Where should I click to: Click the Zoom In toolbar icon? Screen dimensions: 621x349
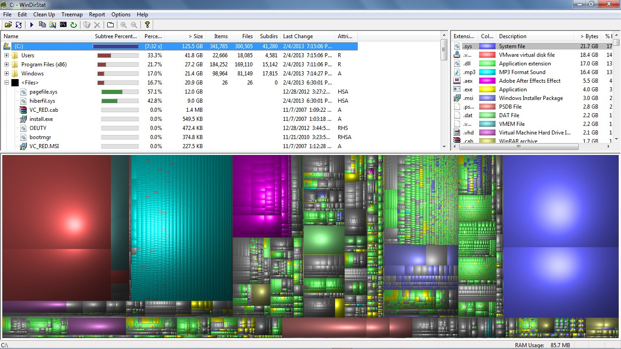pyautogui.click(x=123, y=25)
